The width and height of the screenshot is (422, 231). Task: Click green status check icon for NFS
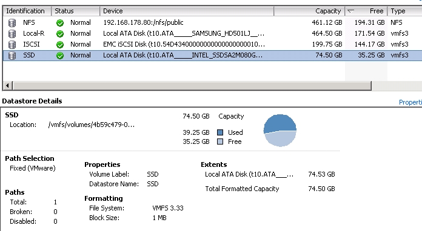click(60, 23)
